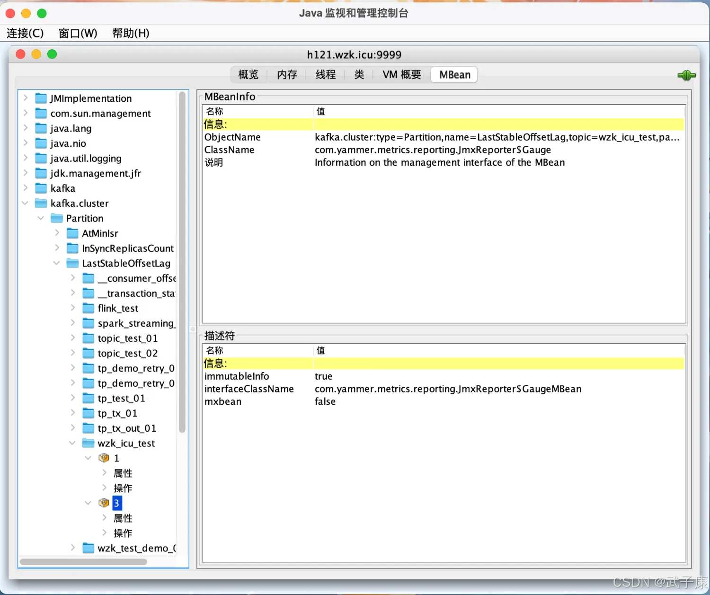Switch to the VM 概要 tab
Image resolution: width=710 pixels, height=595 pixels.
(x=402, y=75)
